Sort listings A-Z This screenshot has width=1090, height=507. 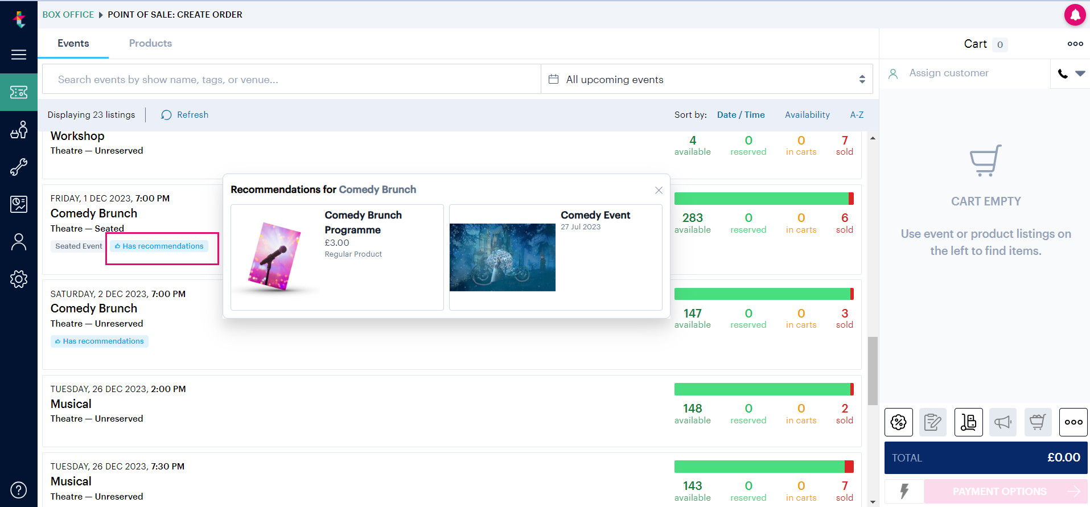[857, 115]
